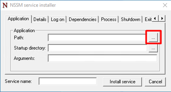Click the left tab scroll arrow
This screenshot has height=92, width=171.
point(155,19)
